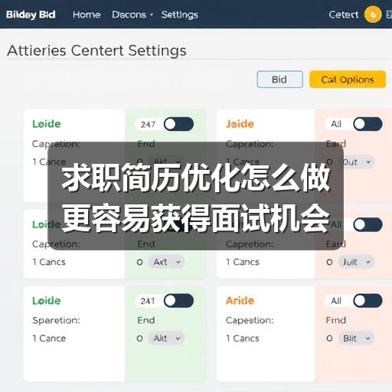
Task: Open the Decons menu
Action: click(132, 15)
